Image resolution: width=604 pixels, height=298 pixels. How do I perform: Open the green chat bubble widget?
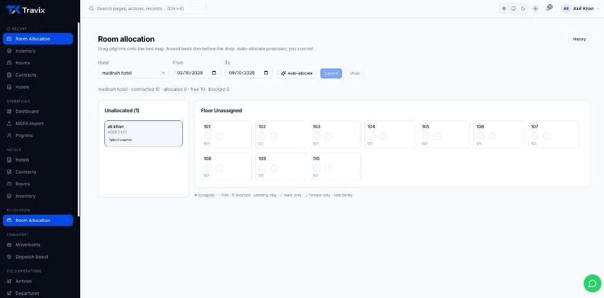[x=592, y=283]
